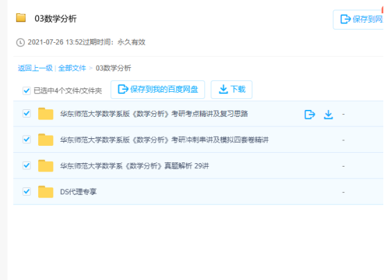Uncheck the 考研考点精讲及复习思路 folder checkbox
Viewport: 384px width, 280px height.
[26, 113]
